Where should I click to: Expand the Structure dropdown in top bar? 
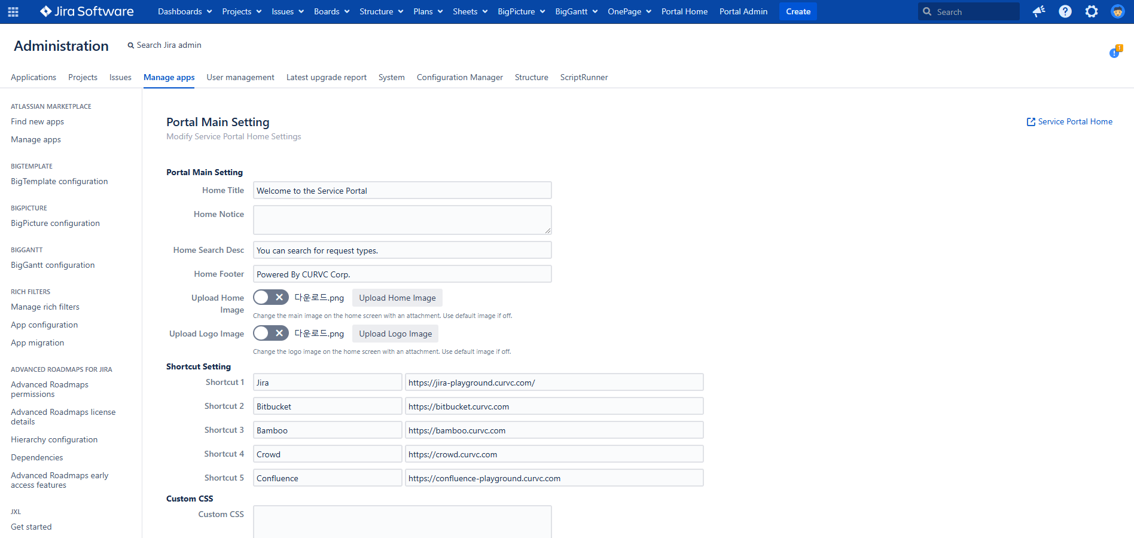tap(382, 11)
